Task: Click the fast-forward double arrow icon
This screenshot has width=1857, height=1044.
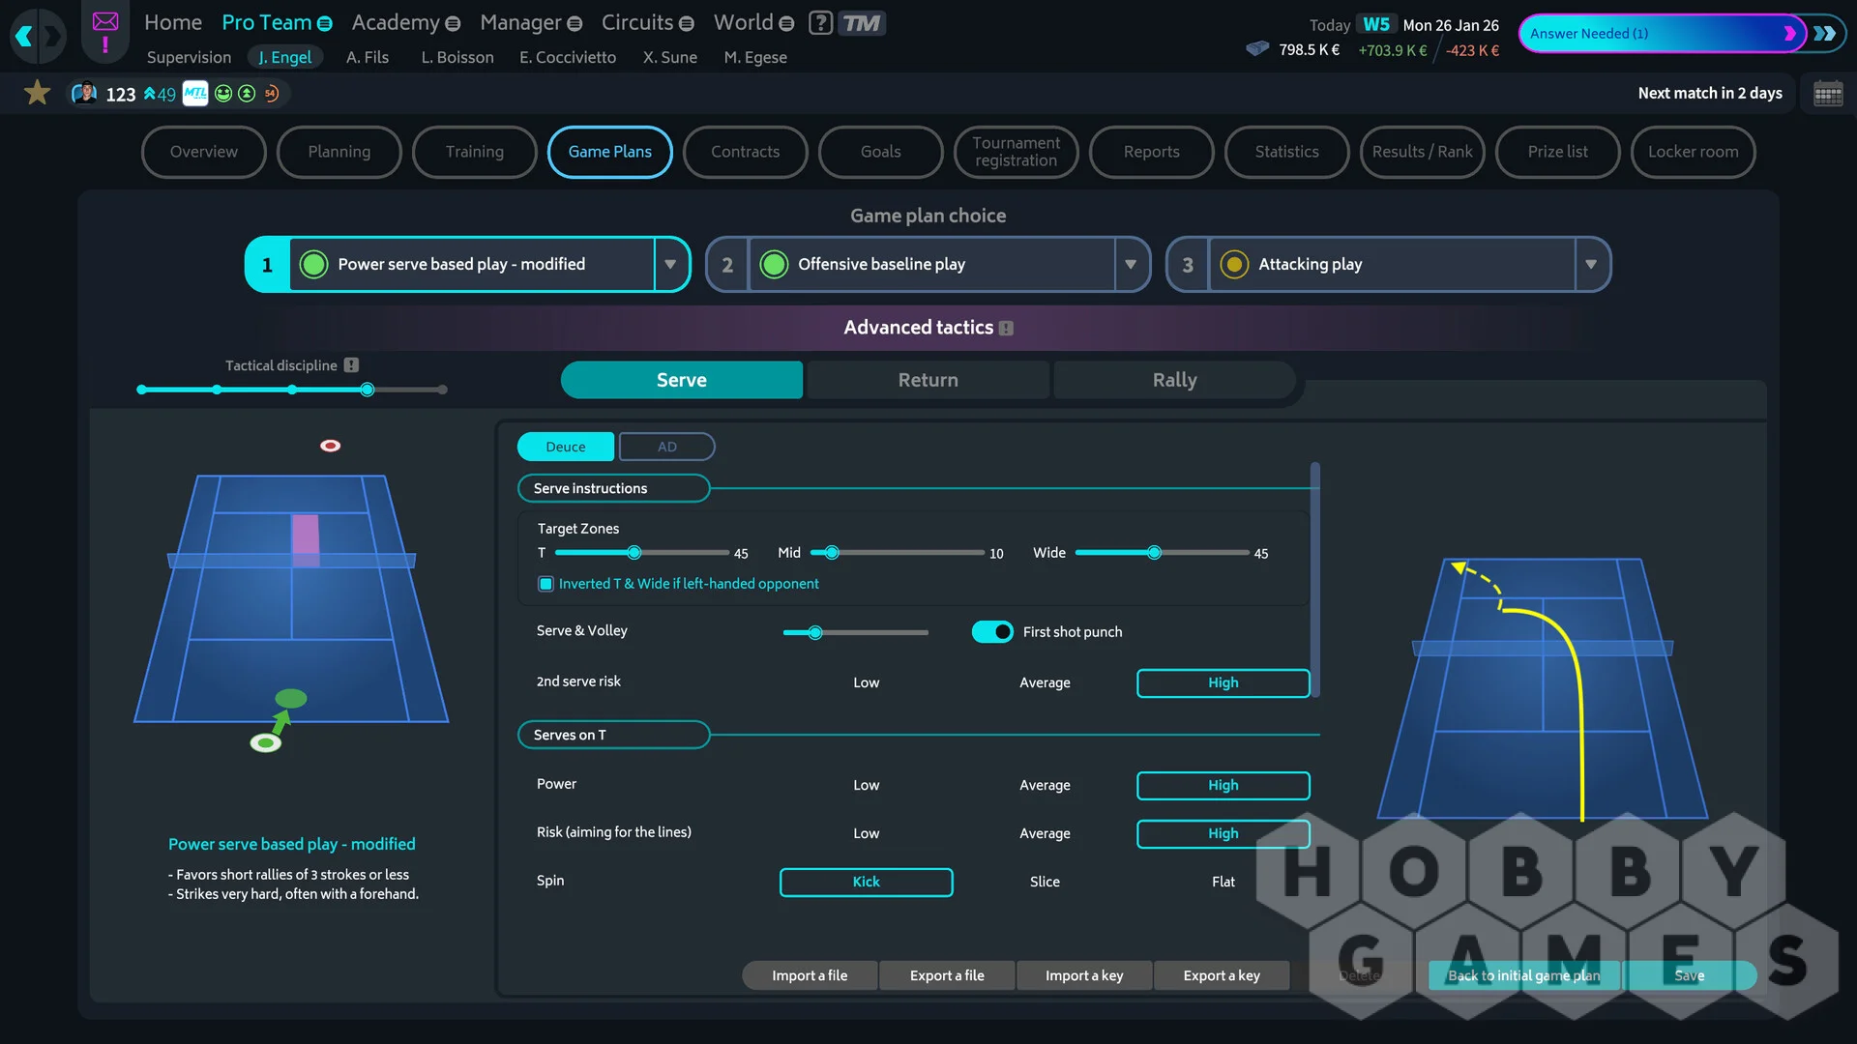Action: (1825, 33)
